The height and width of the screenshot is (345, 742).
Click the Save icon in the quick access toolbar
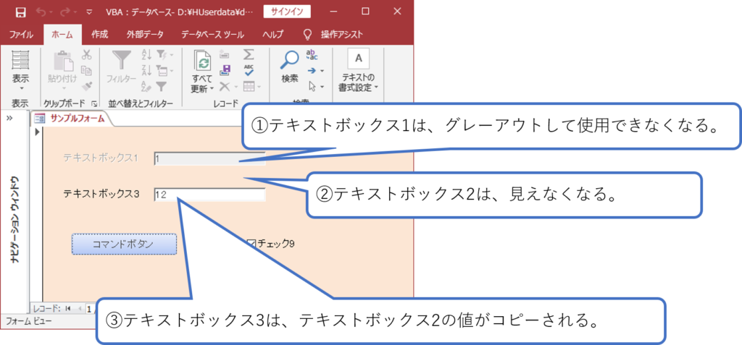21,12
